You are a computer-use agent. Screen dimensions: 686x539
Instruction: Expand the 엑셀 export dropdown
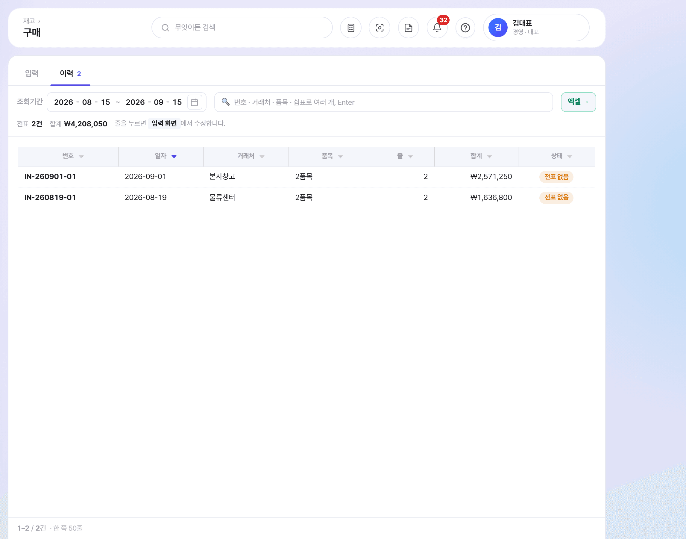point(578,102)
